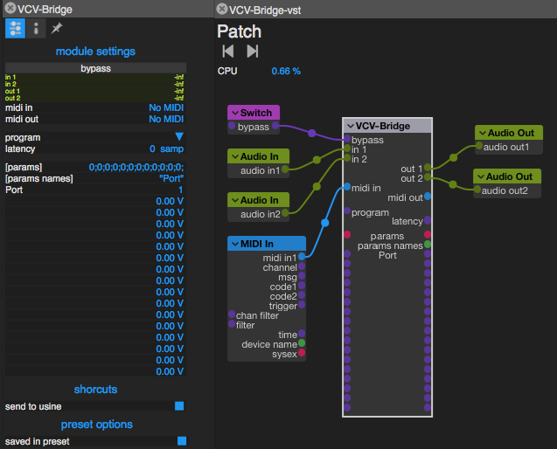557x449 pixels.
Task: Click audio in1 output connector
Action: tap(285, 169)
